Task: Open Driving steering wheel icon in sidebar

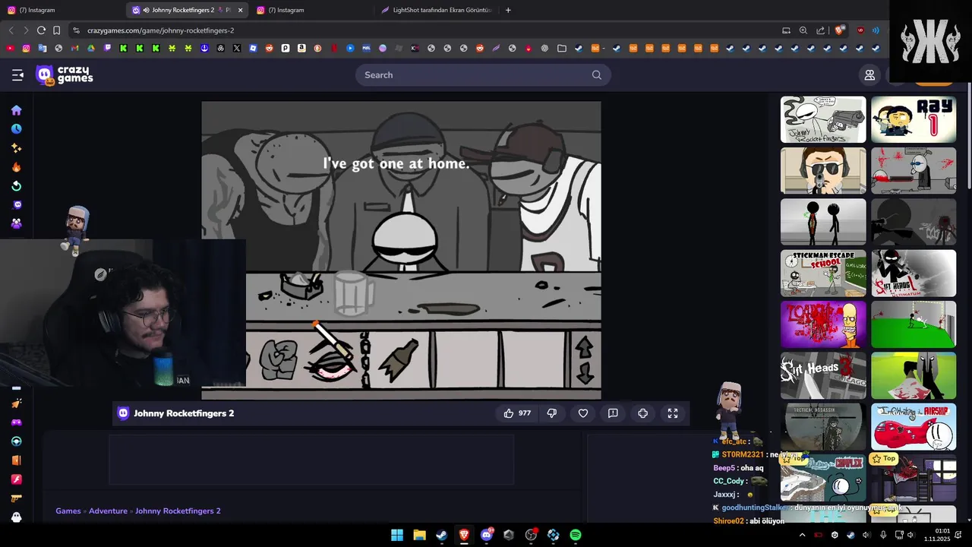Action: coord(16,441)
